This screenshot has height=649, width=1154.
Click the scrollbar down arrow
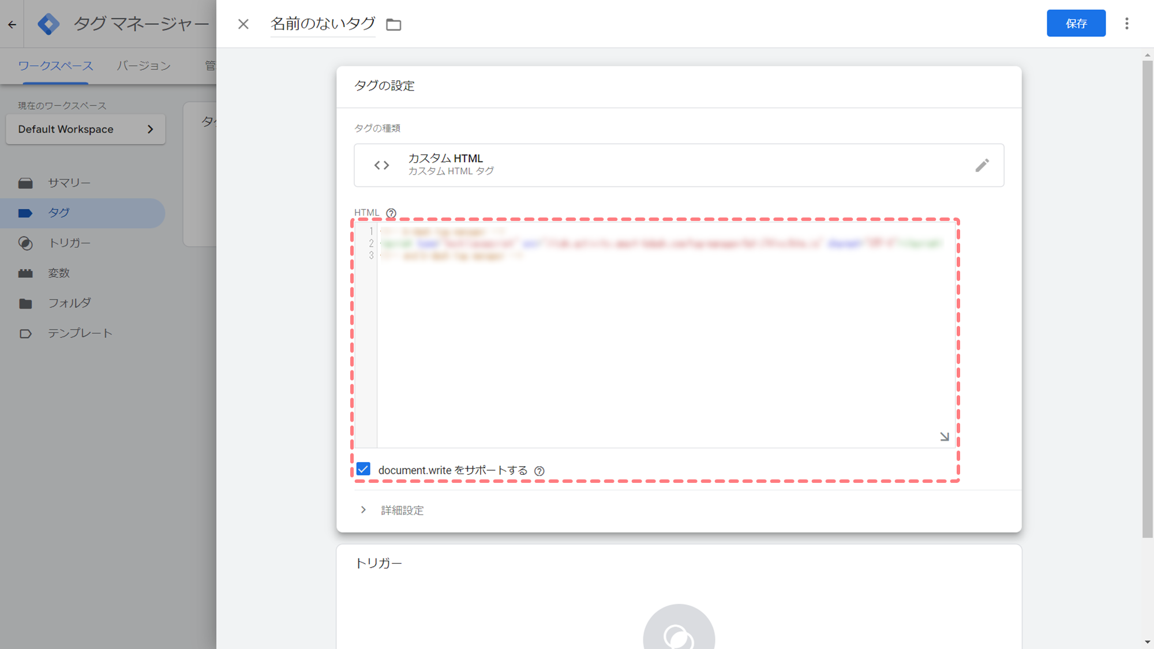tap(1148, 642)
